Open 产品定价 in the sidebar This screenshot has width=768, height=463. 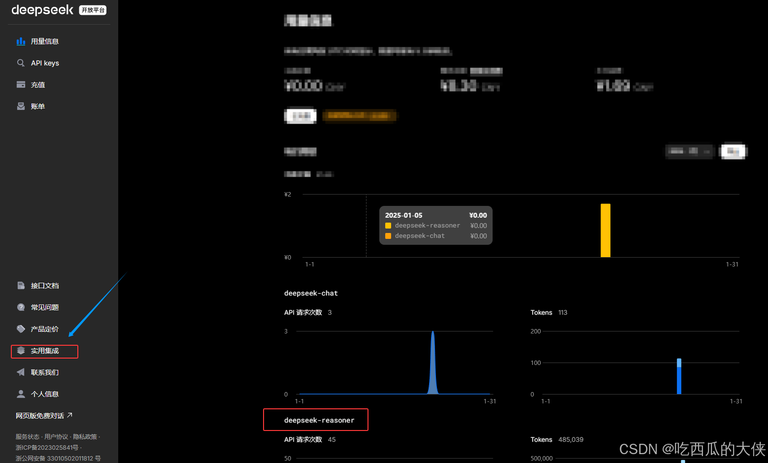coord(45,329)
